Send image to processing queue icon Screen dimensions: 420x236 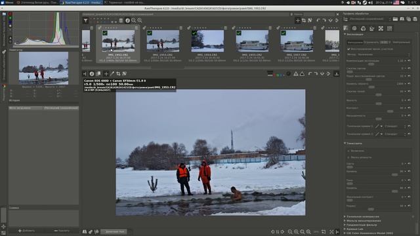[x=91, y=231]
